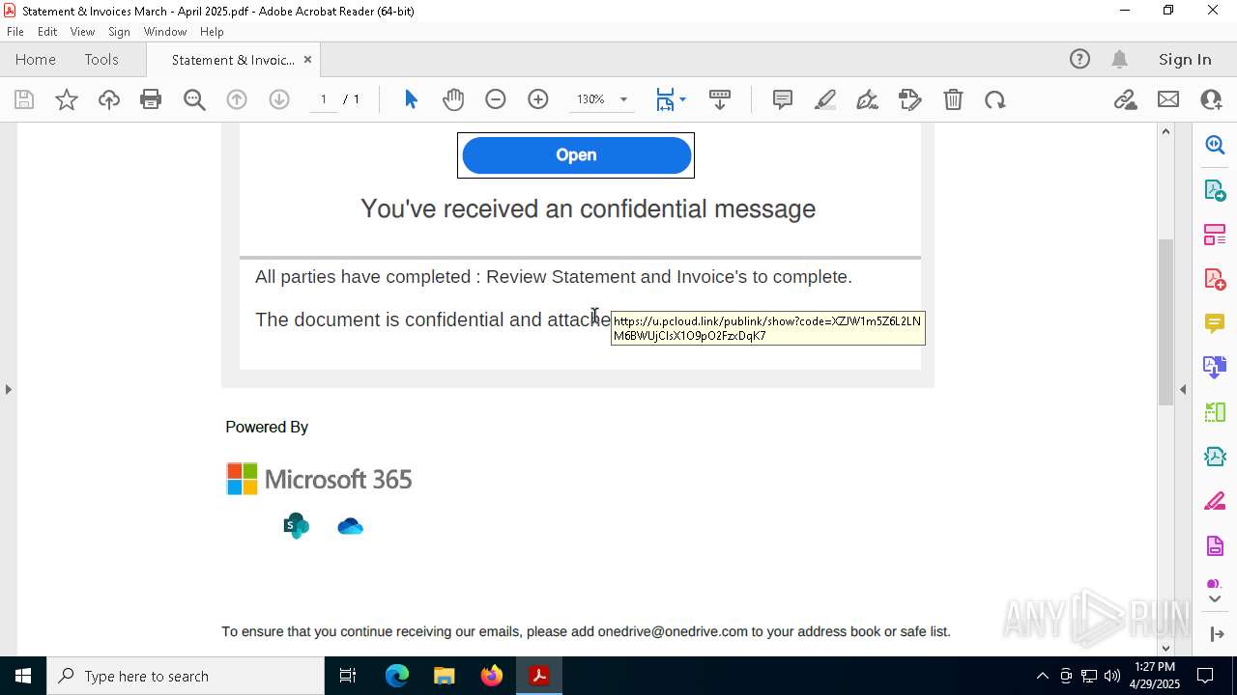Go to next page arrow
The image size is (1237, 695).
(279, 99)
